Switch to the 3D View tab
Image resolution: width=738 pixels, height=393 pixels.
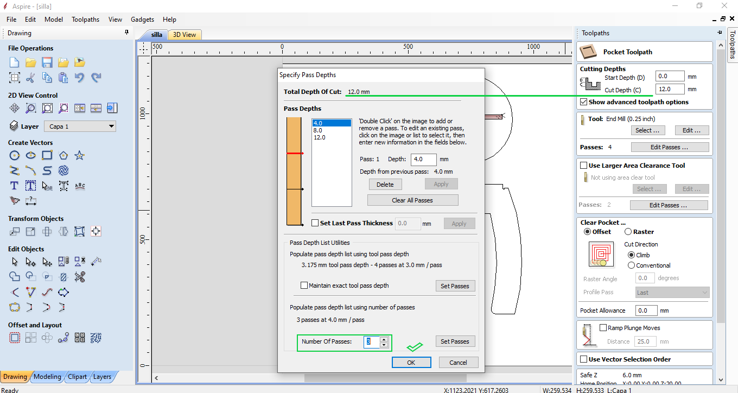point(184,35)
